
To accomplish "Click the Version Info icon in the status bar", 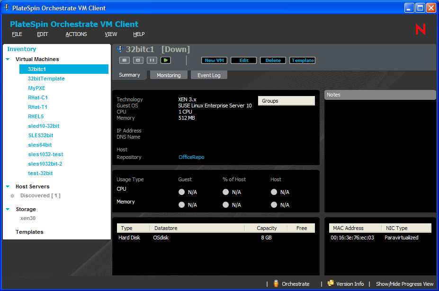I will click(331, 283).
